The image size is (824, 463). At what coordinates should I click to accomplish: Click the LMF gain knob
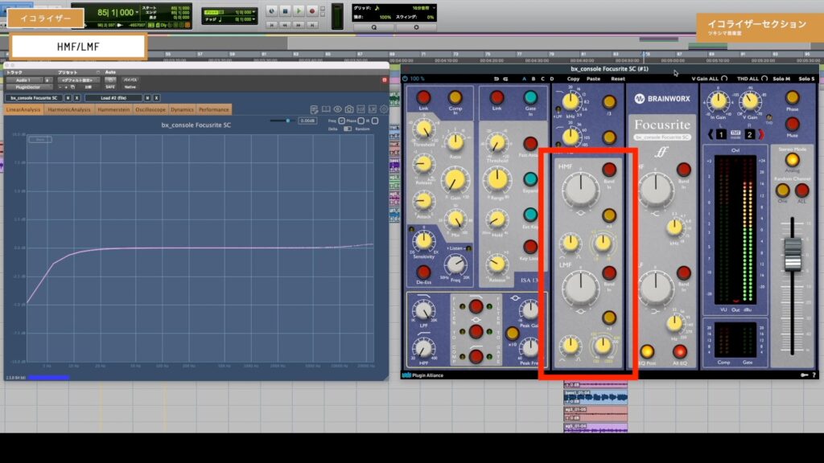581,287
